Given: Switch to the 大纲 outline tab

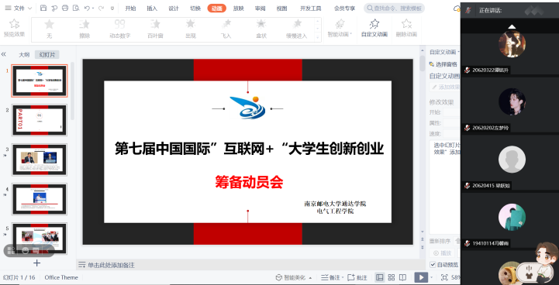Looking at the screenshot, I should click(x=24, y=54).
